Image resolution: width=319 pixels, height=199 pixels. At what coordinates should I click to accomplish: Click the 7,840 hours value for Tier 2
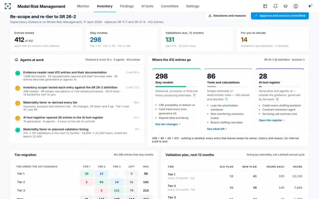[x=298, y=188]
